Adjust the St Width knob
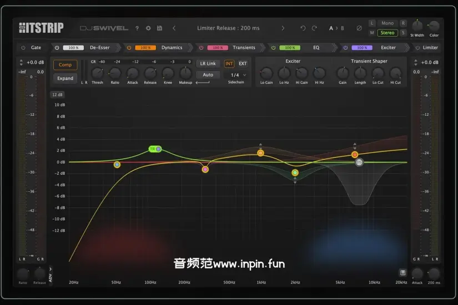458x305 pixels. click(x=417, y=26)
